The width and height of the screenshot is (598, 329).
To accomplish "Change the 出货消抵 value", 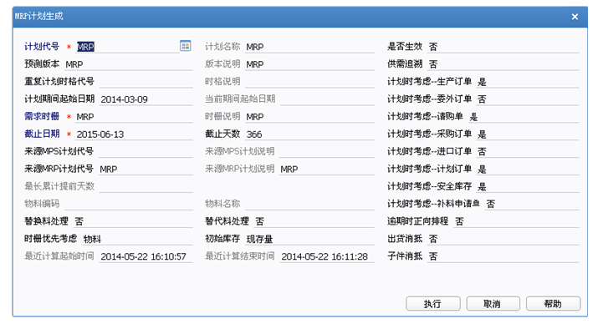I will [x=503, y=239].
